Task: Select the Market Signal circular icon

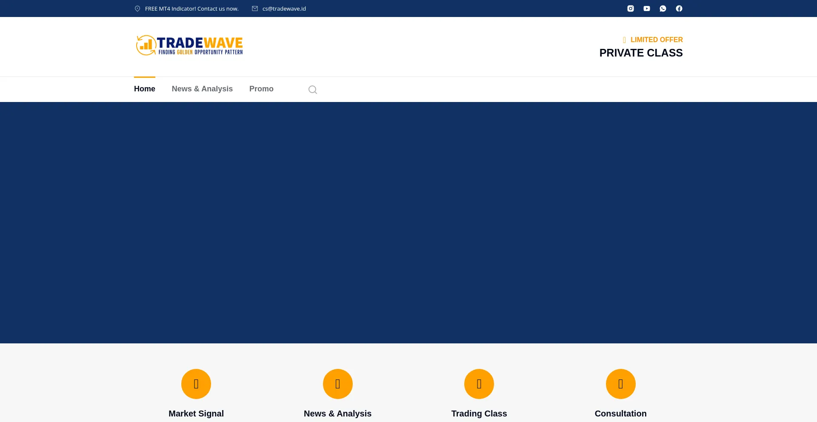Action: (196, 384)
